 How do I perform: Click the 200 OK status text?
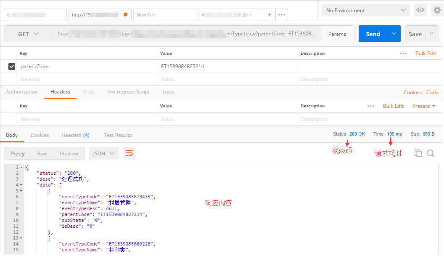tap(357, 134)
